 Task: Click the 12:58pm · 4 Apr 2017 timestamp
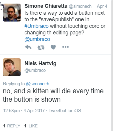point(24,111)
